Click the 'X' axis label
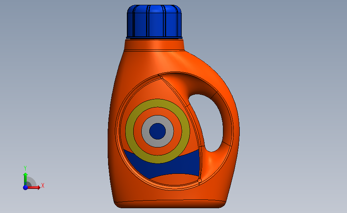The height and width of the screenshot is (213, 347). (43, 185)
